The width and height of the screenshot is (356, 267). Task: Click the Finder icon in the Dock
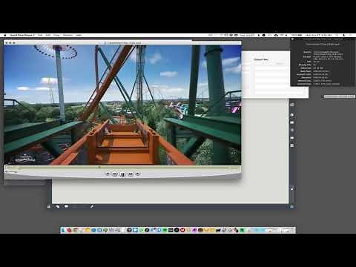click(64, 230)
